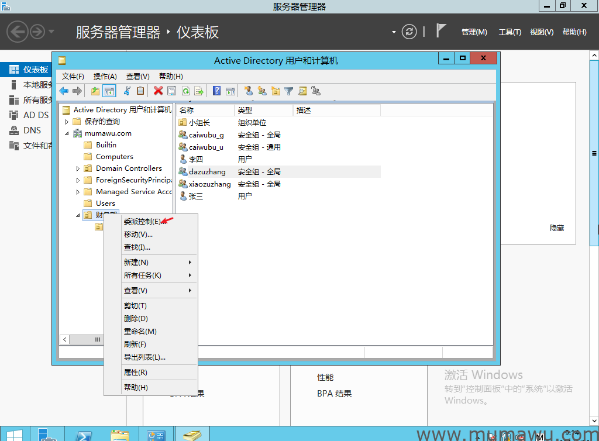Open the 文件(F) menu

point(72,76)
